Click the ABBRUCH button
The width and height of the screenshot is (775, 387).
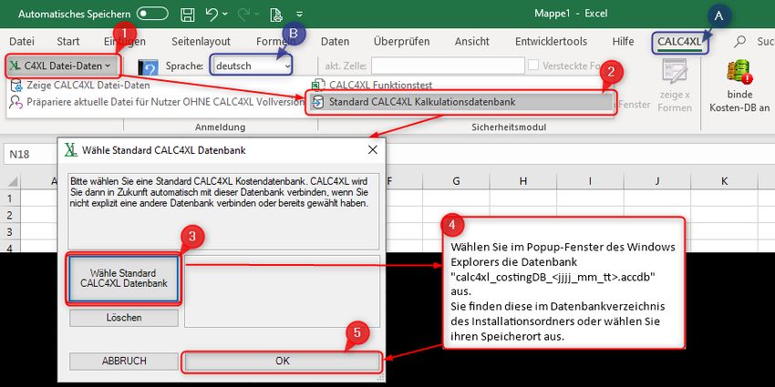[124, 361]
